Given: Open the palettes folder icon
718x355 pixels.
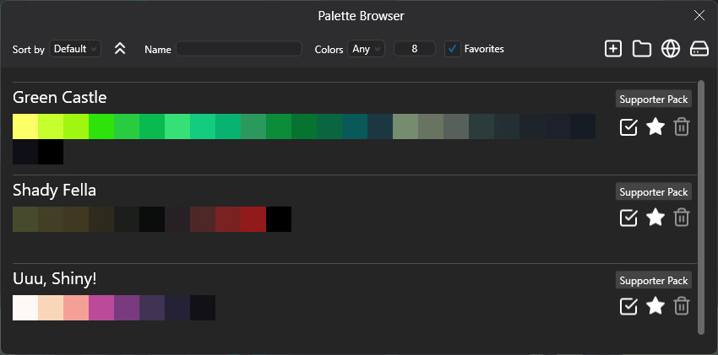Looking at the screenshot, I should (x=642, y=49).
